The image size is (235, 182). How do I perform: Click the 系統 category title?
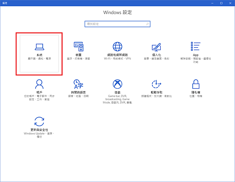[x=40, y=55]
